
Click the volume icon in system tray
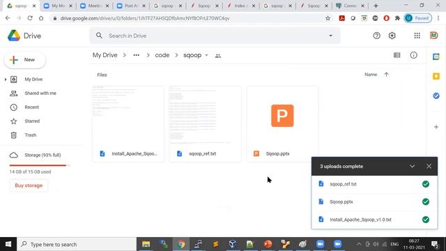pyautogui.click(x=376, y=244)
